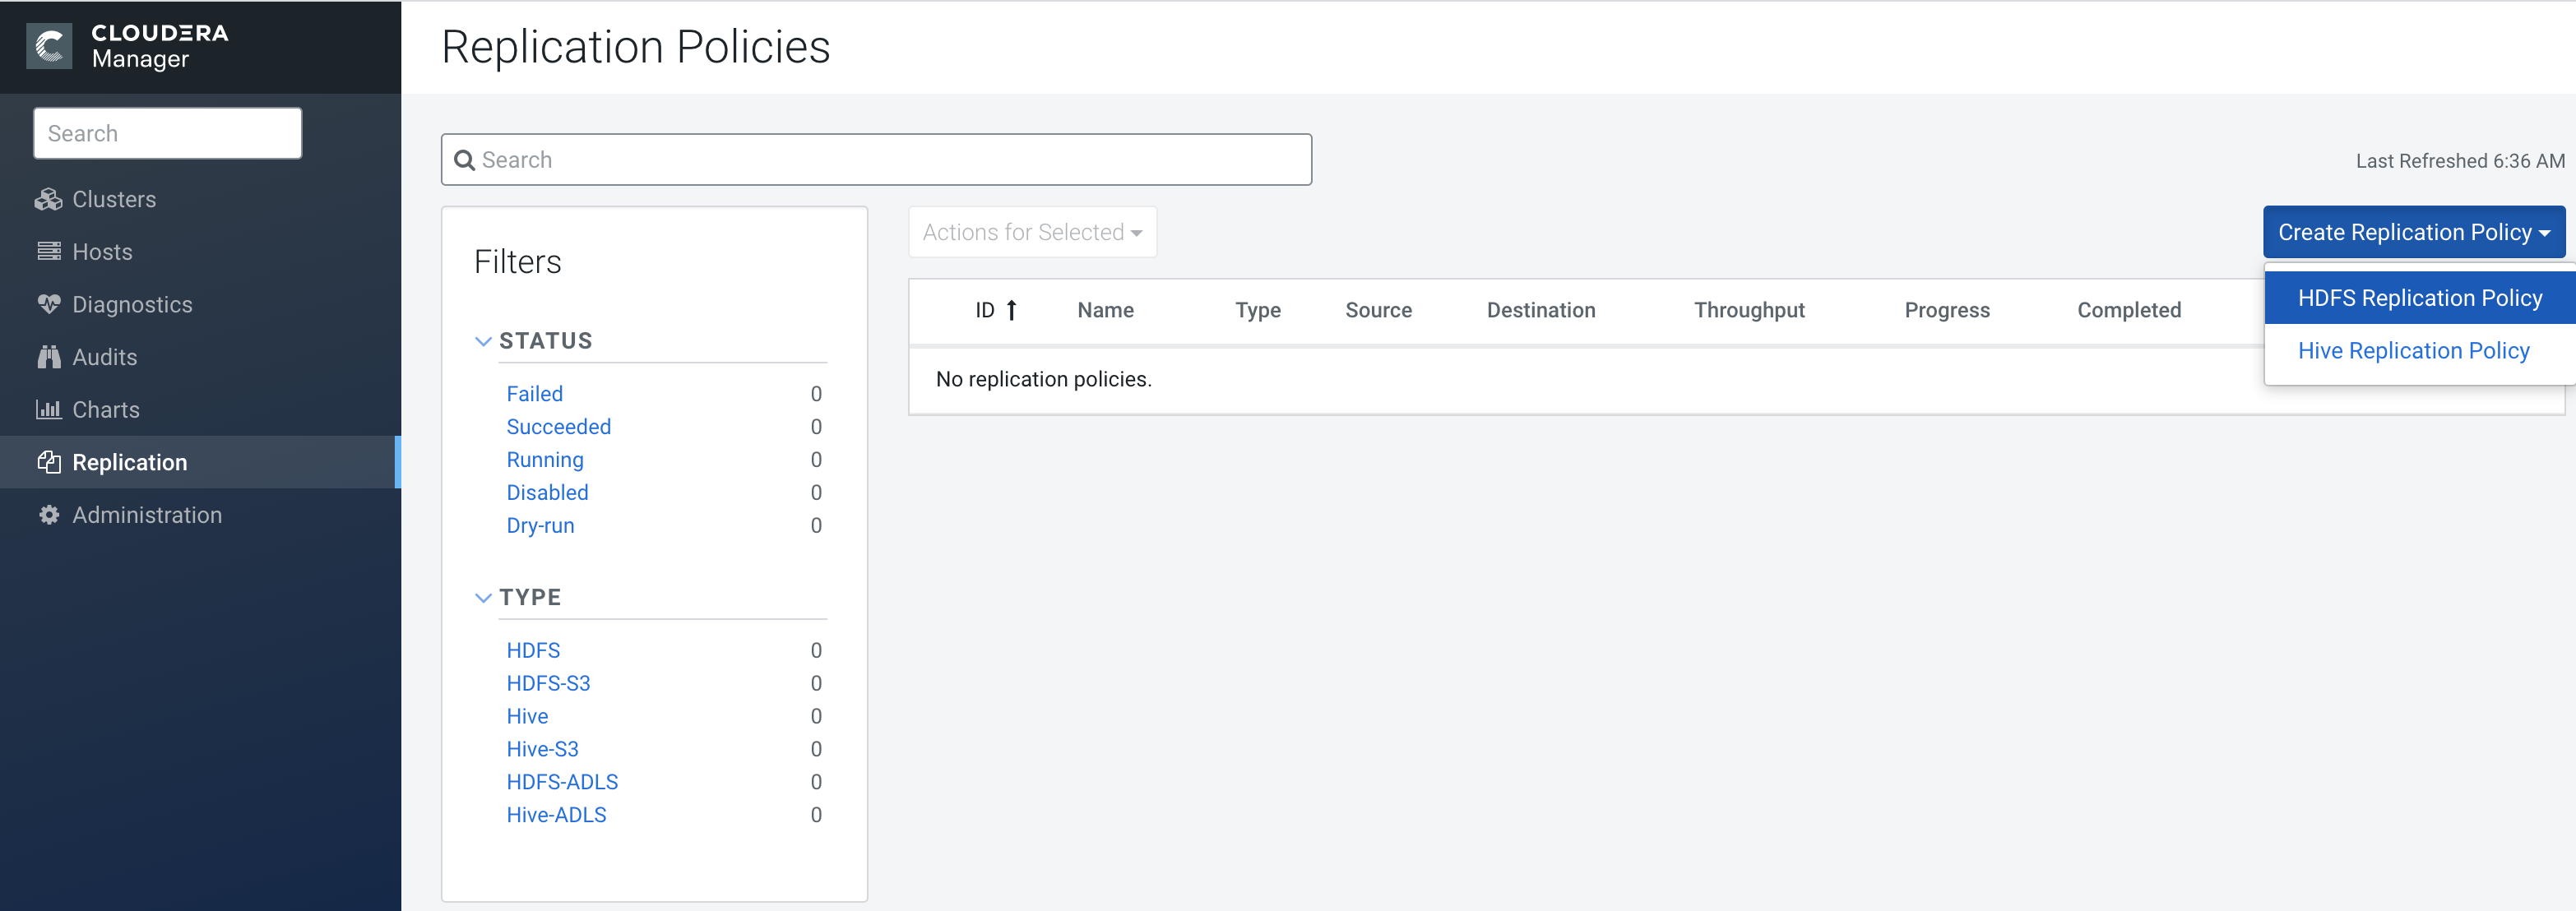Sort table by ID arrow

(x=1011, y=310)
